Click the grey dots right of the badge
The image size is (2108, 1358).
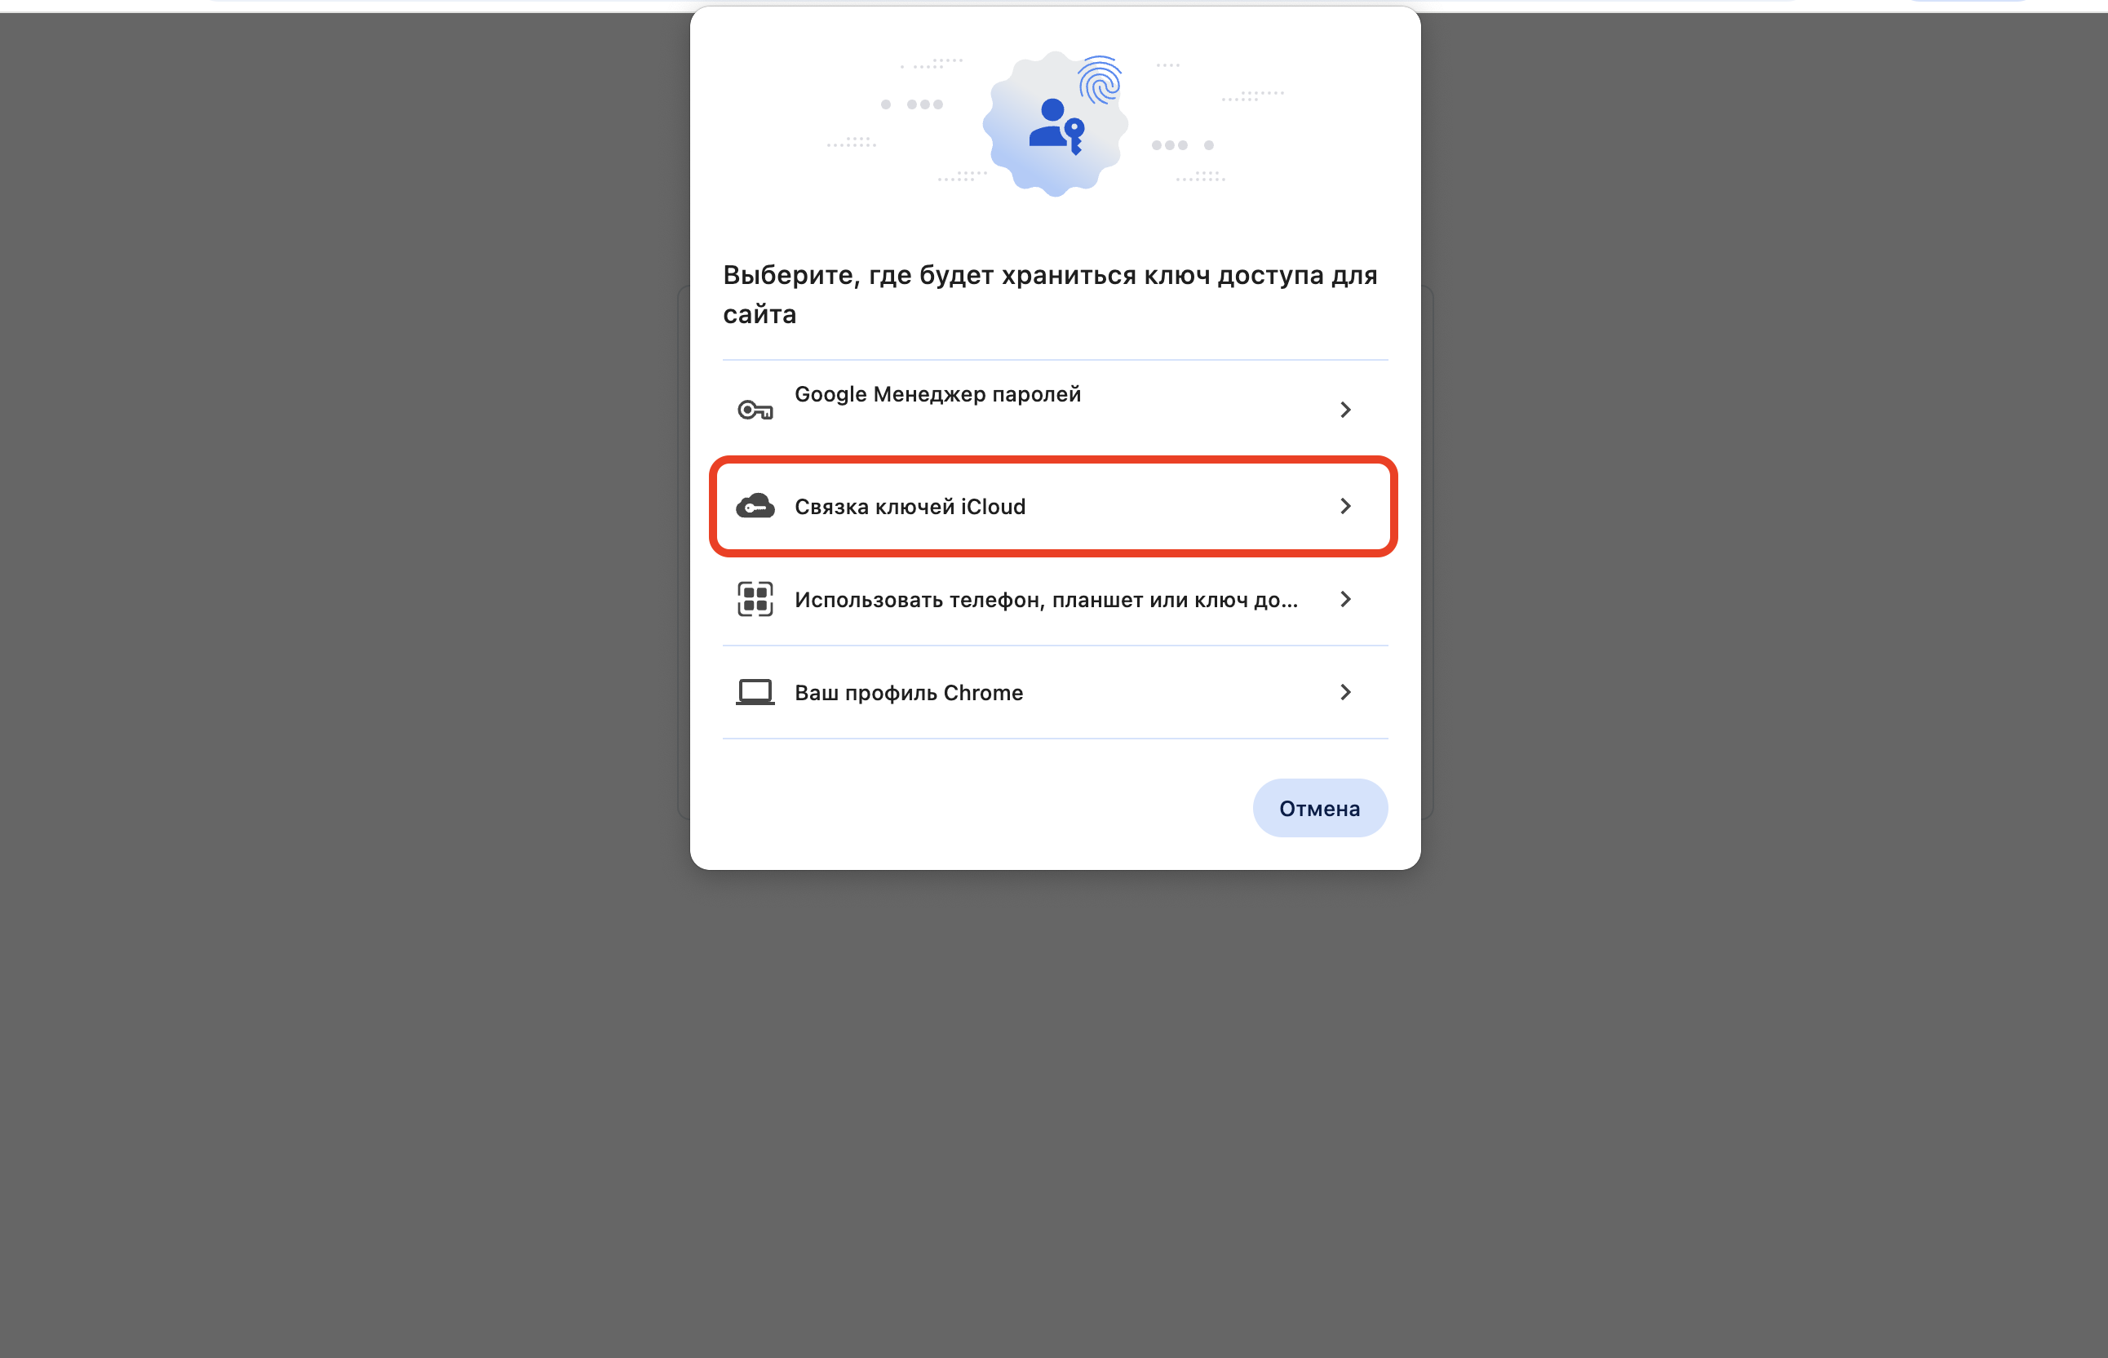tap(1183, 144)
